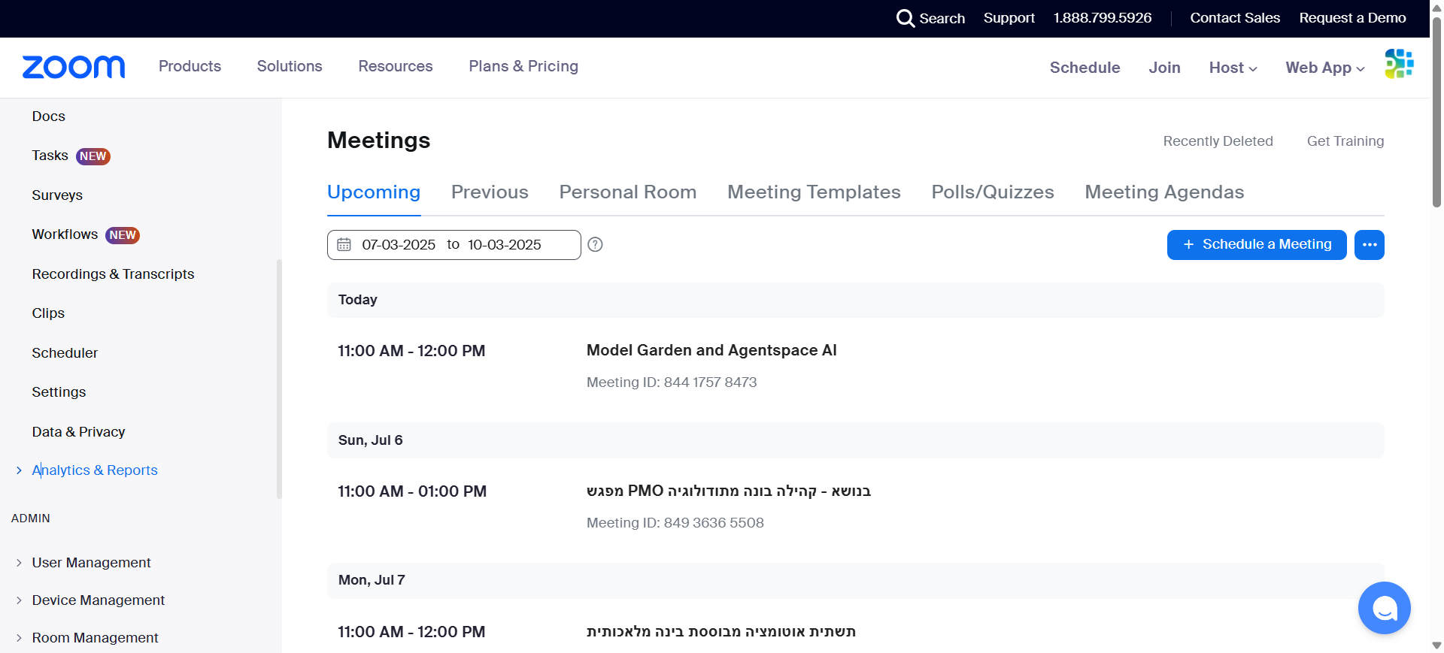Click the start date 07-03-2025

pos(399,245)
